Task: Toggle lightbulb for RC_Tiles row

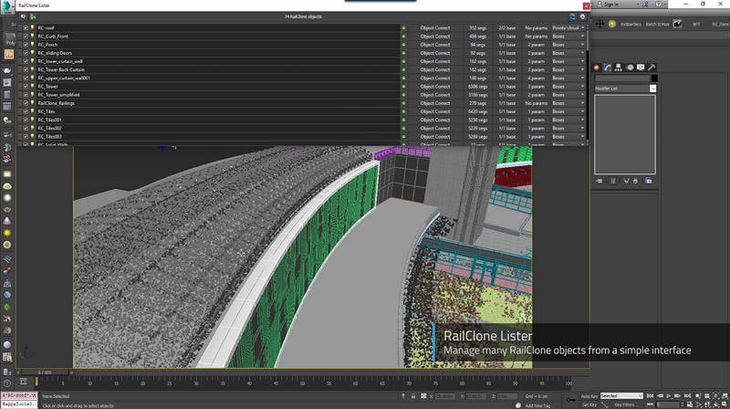Action: point(32,111)
